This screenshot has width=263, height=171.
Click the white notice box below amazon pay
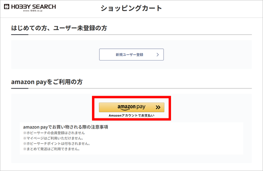pyautogui.click(x=131, y=138)
